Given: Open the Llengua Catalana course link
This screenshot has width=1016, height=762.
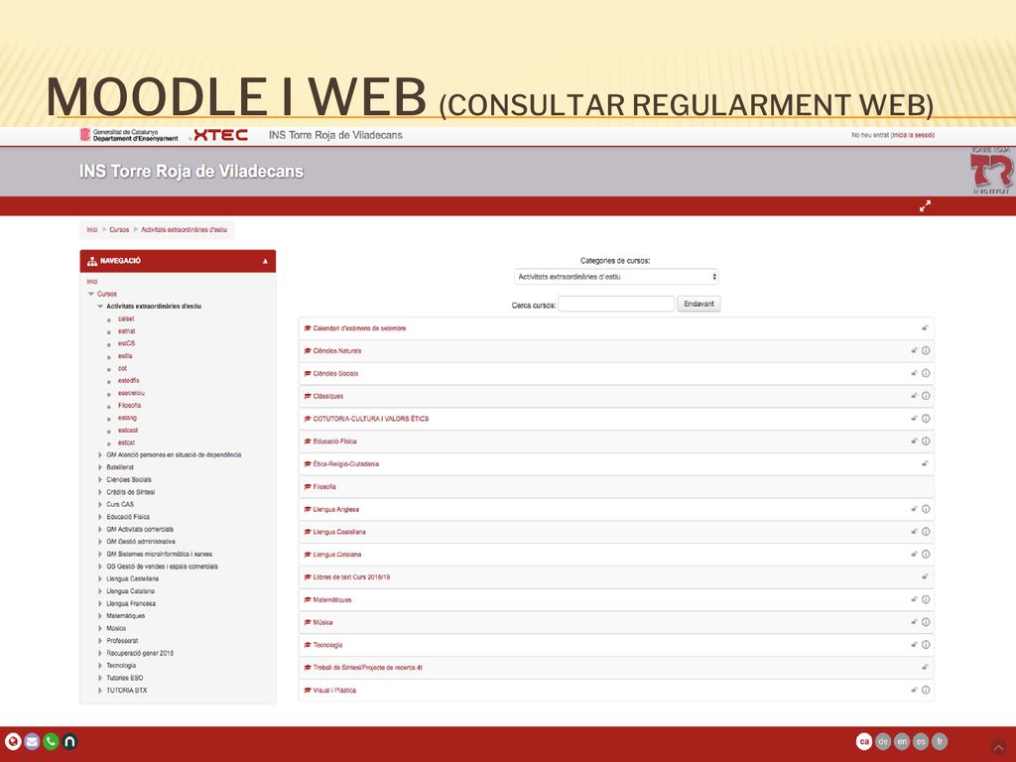Looking at the screenshot, I should click(337, 555).
